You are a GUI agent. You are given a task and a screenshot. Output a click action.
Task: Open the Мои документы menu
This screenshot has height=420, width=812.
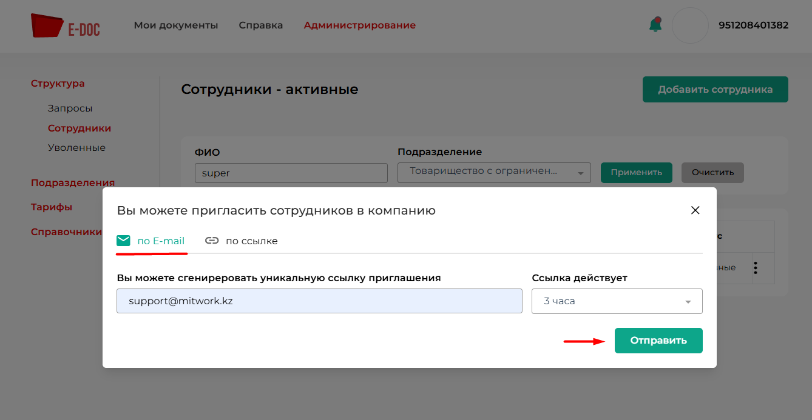pos(176,25)
